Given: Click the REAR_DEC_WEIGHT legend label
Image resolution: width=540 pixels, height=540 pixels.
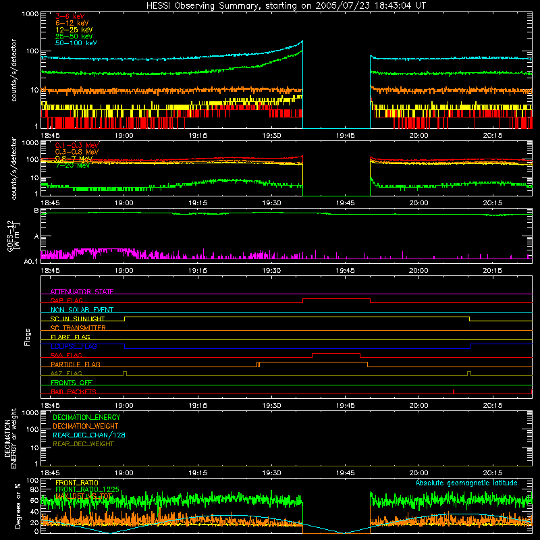Looking at the screenshot, I should (83, 444).
